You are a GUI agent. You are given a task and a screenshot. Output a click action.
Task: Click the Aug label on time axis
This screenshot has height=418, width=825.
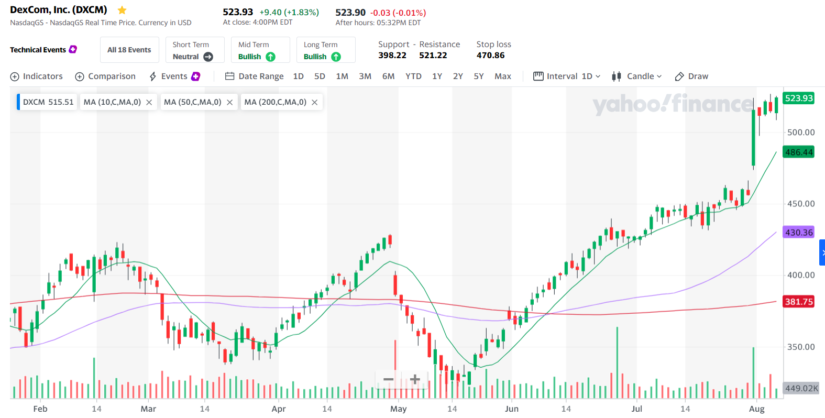click(757, 409)
